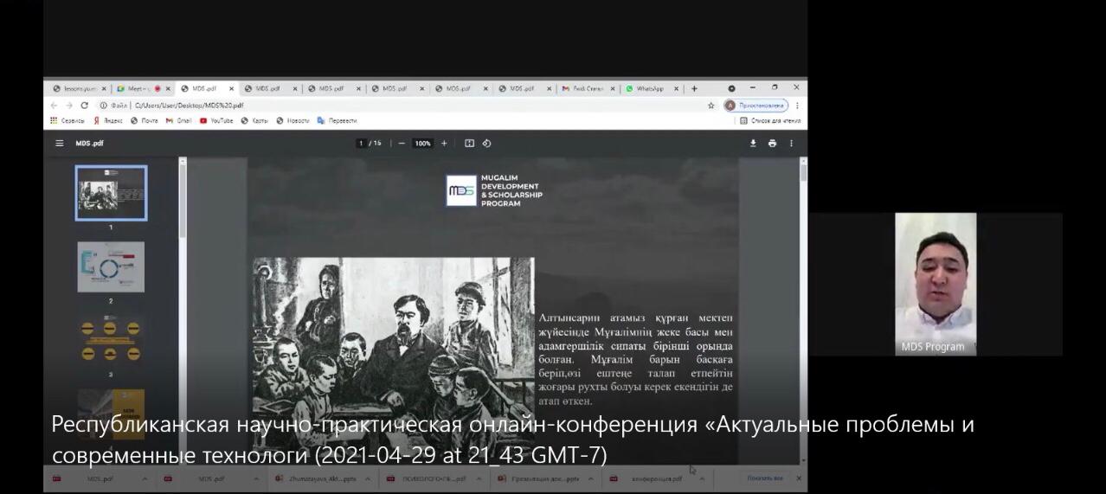Click the PDF zoom in plus button
This screenshot has width=1106, height=494.
[444, 144]
